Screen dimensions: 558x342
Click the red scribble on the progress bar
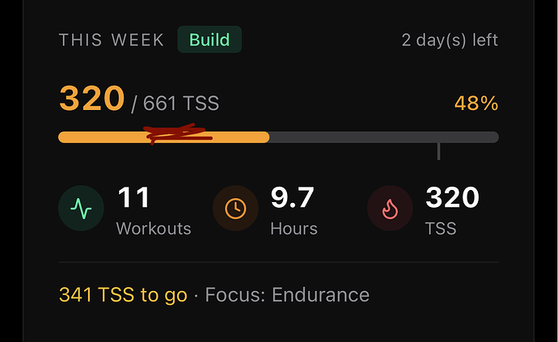[x=176, y=133]
